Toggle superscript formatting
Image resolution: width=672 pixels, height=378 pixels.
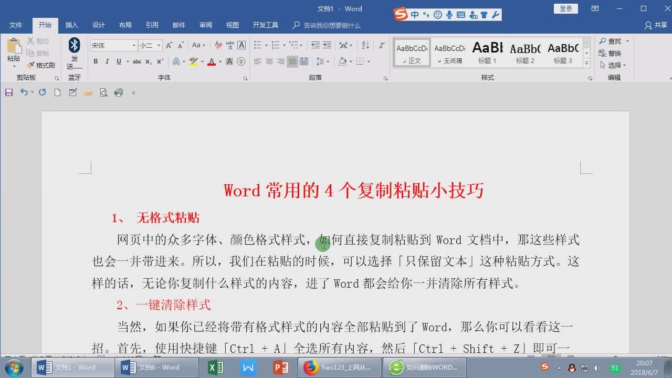point(160,61)
